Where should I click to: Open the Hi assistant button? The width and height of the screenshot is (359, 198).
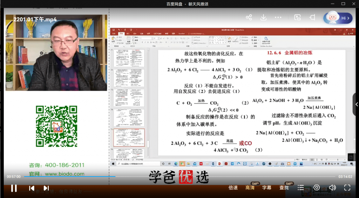tap(338, 18)
